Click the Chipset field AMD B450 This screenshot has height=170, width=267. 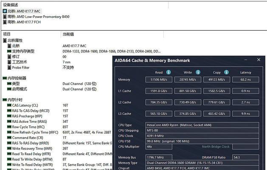pyautogui.click(x=202, y=168)
